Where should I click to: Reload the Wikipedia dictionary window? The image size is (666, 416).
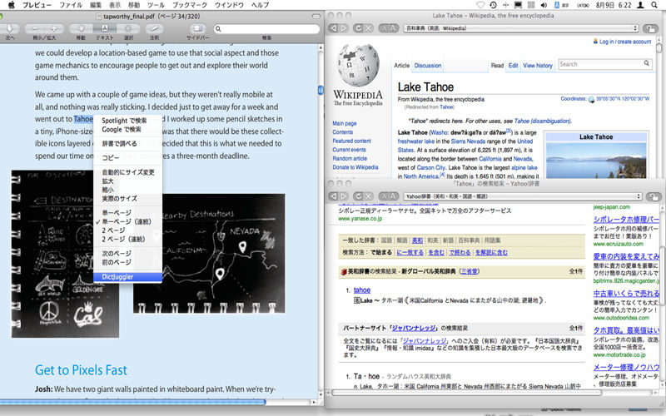click(359, 28)
